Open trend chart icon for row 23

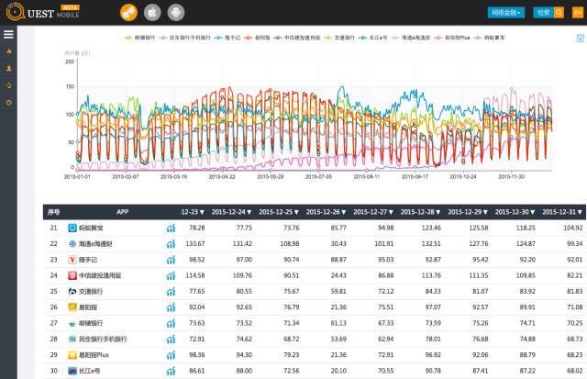coord(171,260)
